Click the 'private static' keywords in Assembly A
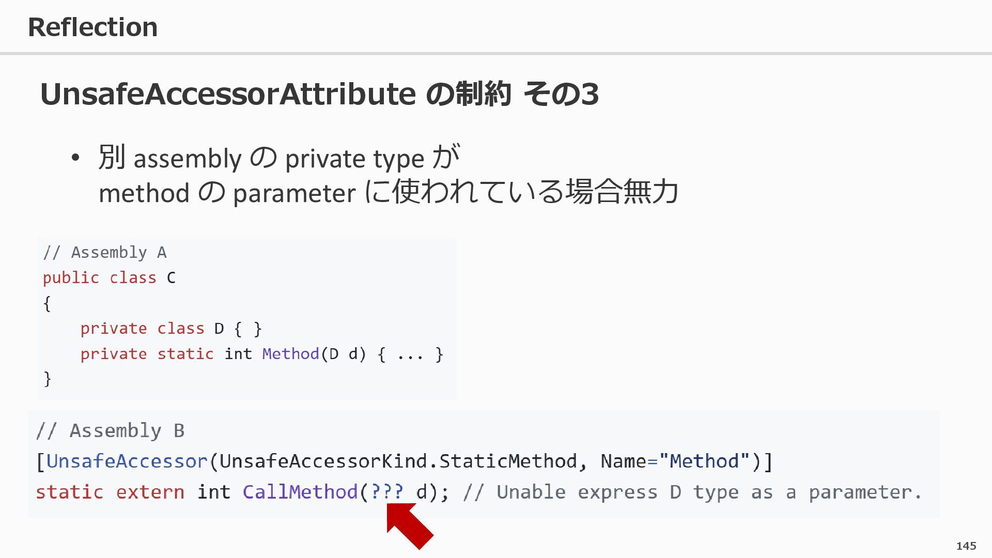Screen dimensions: 992x558 (147, 354)
